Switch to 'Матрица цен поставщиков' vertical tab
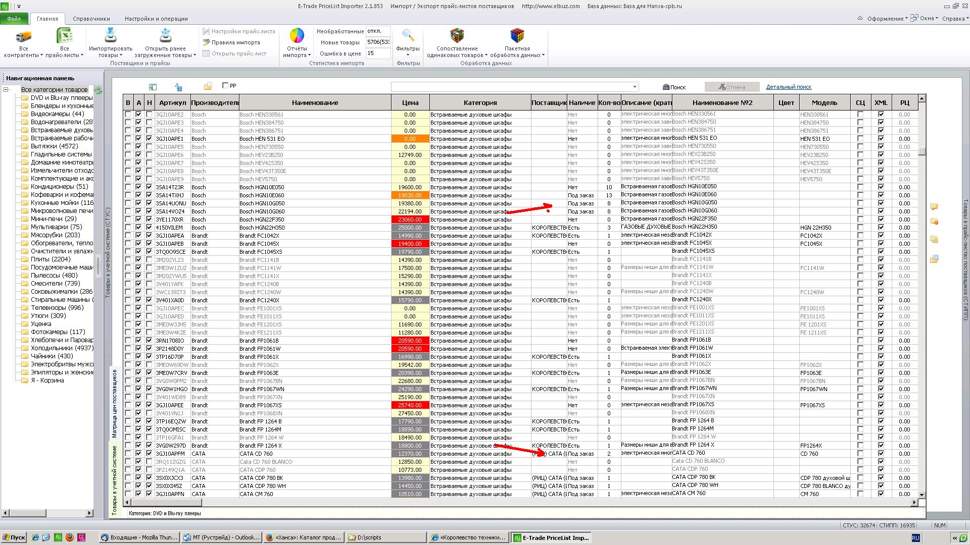This screenshot has height=545, width=970. (x=114, y=404)
